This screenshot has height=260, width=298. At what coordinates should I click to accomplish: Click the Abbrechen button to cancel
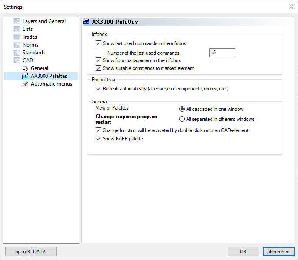pos(278,252)
